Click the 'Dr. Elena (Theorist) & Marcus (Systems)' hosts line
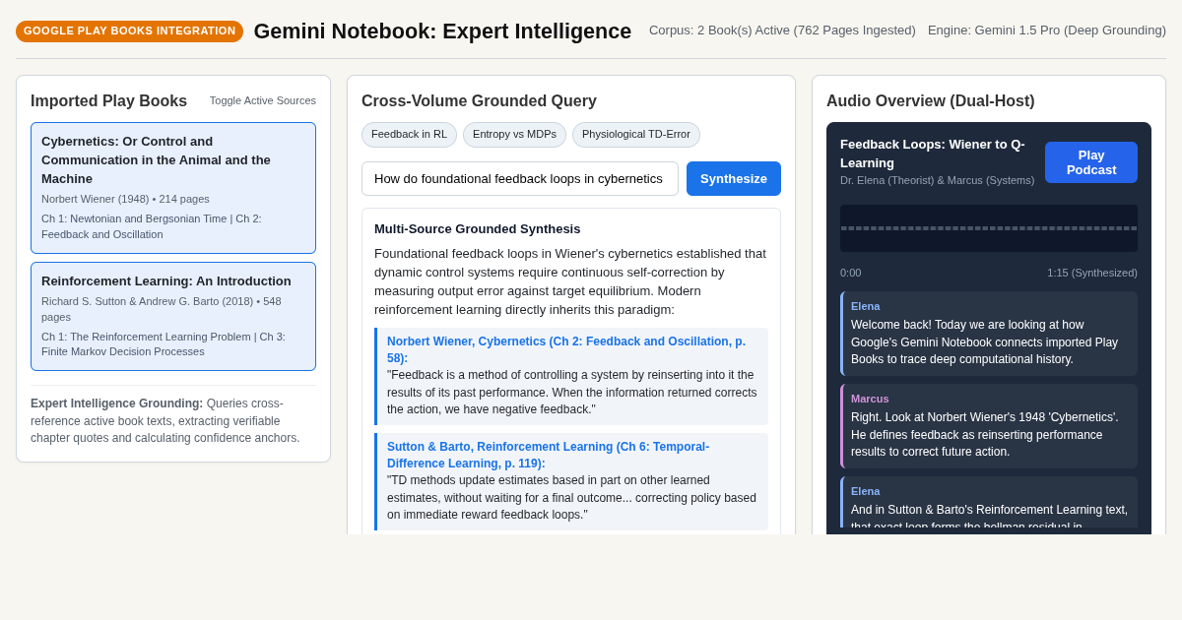1182x620 pixels. coord(938,180)
